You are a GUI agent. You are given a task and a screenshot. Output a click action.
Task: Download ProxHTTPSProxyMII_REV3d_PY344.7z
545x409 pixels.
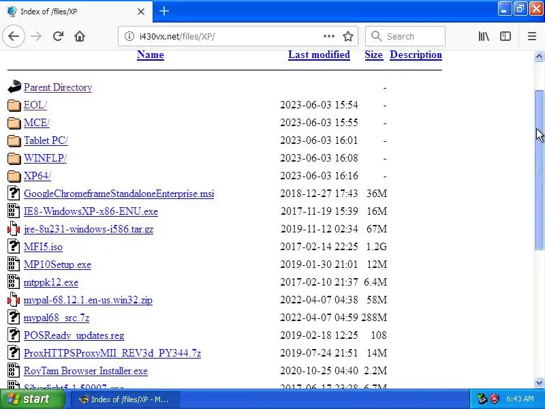(112, 353)
